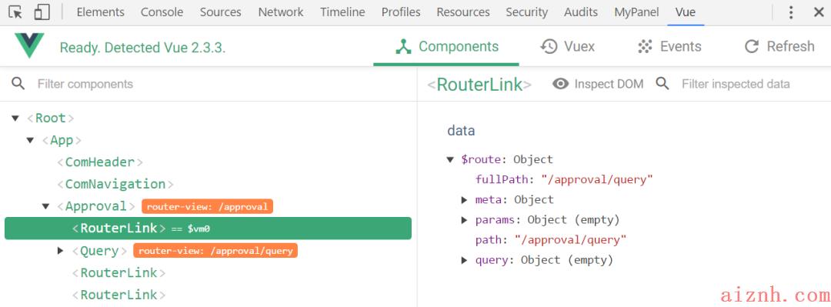Viewport: 831px width, 307px height.
Task: Expand the params object property
Action: (464, 220)
